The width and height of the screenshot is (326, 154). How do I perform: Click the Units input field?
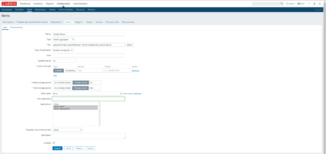point(88,55)
